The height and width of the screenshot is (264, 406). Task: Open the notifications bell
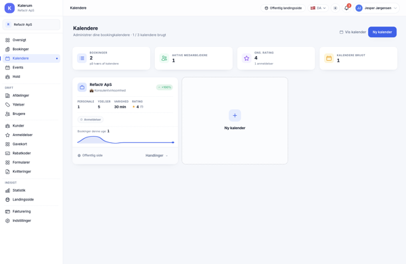[x=346, y=8]
